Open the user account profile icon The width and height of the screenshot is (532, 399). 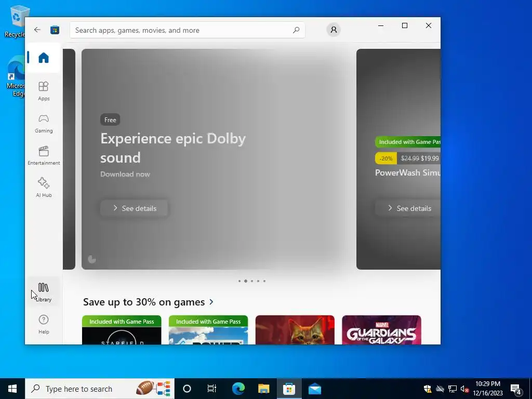tap(334, 30)
